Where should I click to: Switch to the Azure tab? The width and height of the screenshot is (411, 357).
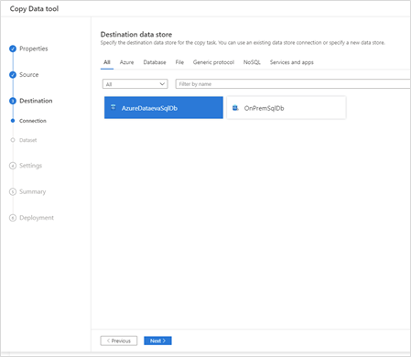pos(126,62)
